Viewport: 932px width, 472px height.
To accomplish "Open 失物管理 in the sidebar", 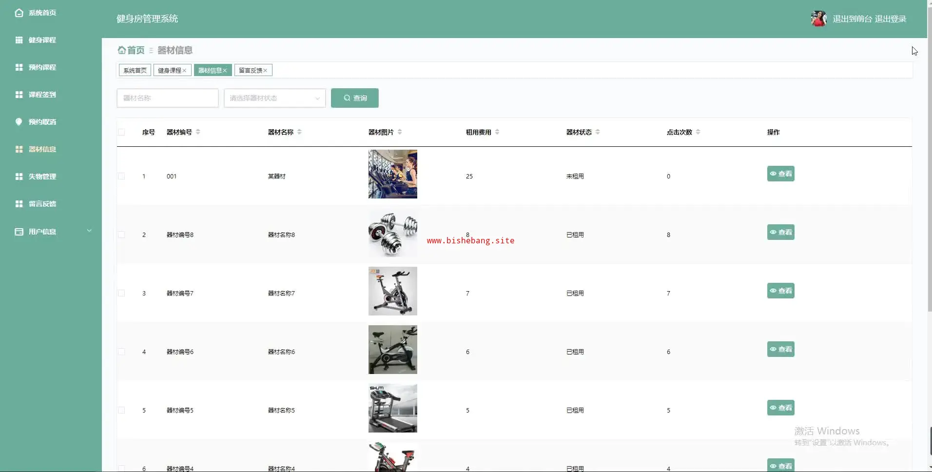I will [x=42, y=177].
